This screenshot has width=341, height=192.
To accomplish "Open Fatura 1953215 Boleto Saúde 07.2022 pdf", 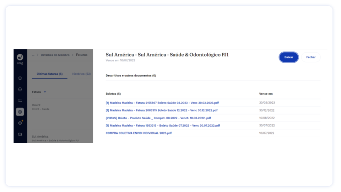I will (163, 126).
